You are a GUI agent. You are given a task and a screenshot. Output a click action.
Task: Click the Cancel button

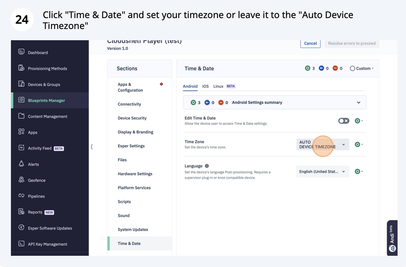(310, 43)
